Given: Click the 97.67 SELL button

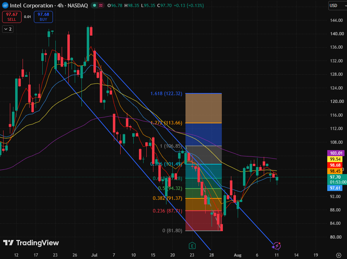Looking at the screenshot, I should click(x=12, y=17).
